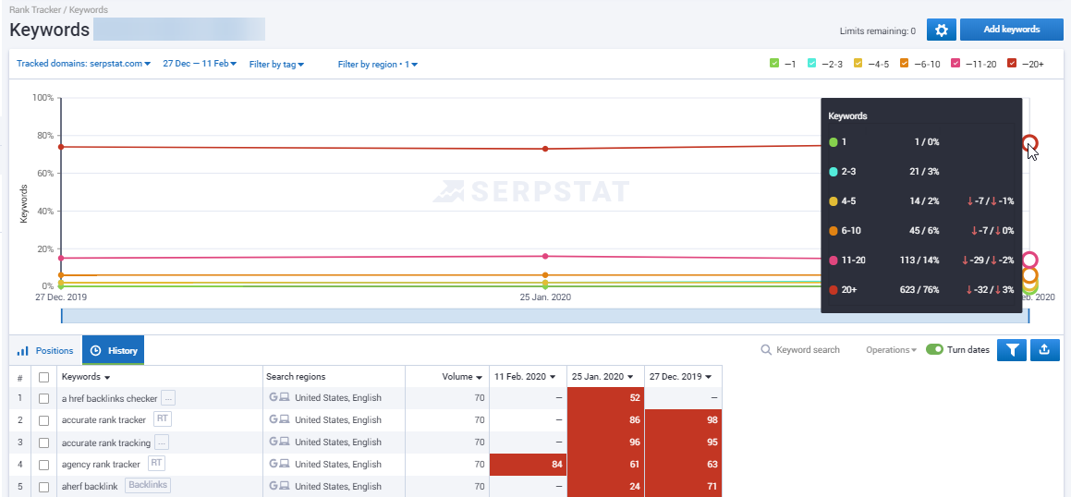
Task: Switch to the Positions tab
Action: pyautogui.click(x=45, y=350)
